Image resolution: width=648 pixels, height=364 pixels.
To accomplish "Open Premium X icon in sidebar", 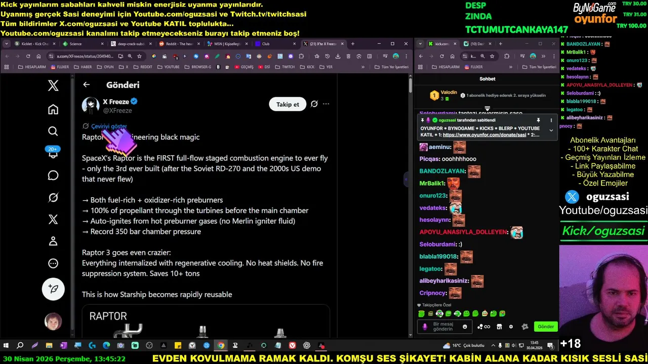I will point(53,219).
